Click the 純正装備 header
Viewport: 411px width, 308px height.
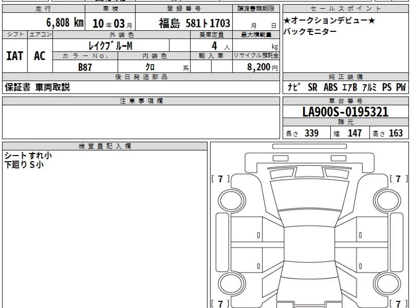tap(346, 77)
